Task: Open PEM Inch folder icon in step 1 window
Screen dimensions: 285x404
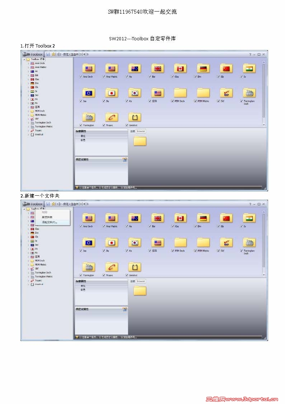Action: (x=180, y=93)
